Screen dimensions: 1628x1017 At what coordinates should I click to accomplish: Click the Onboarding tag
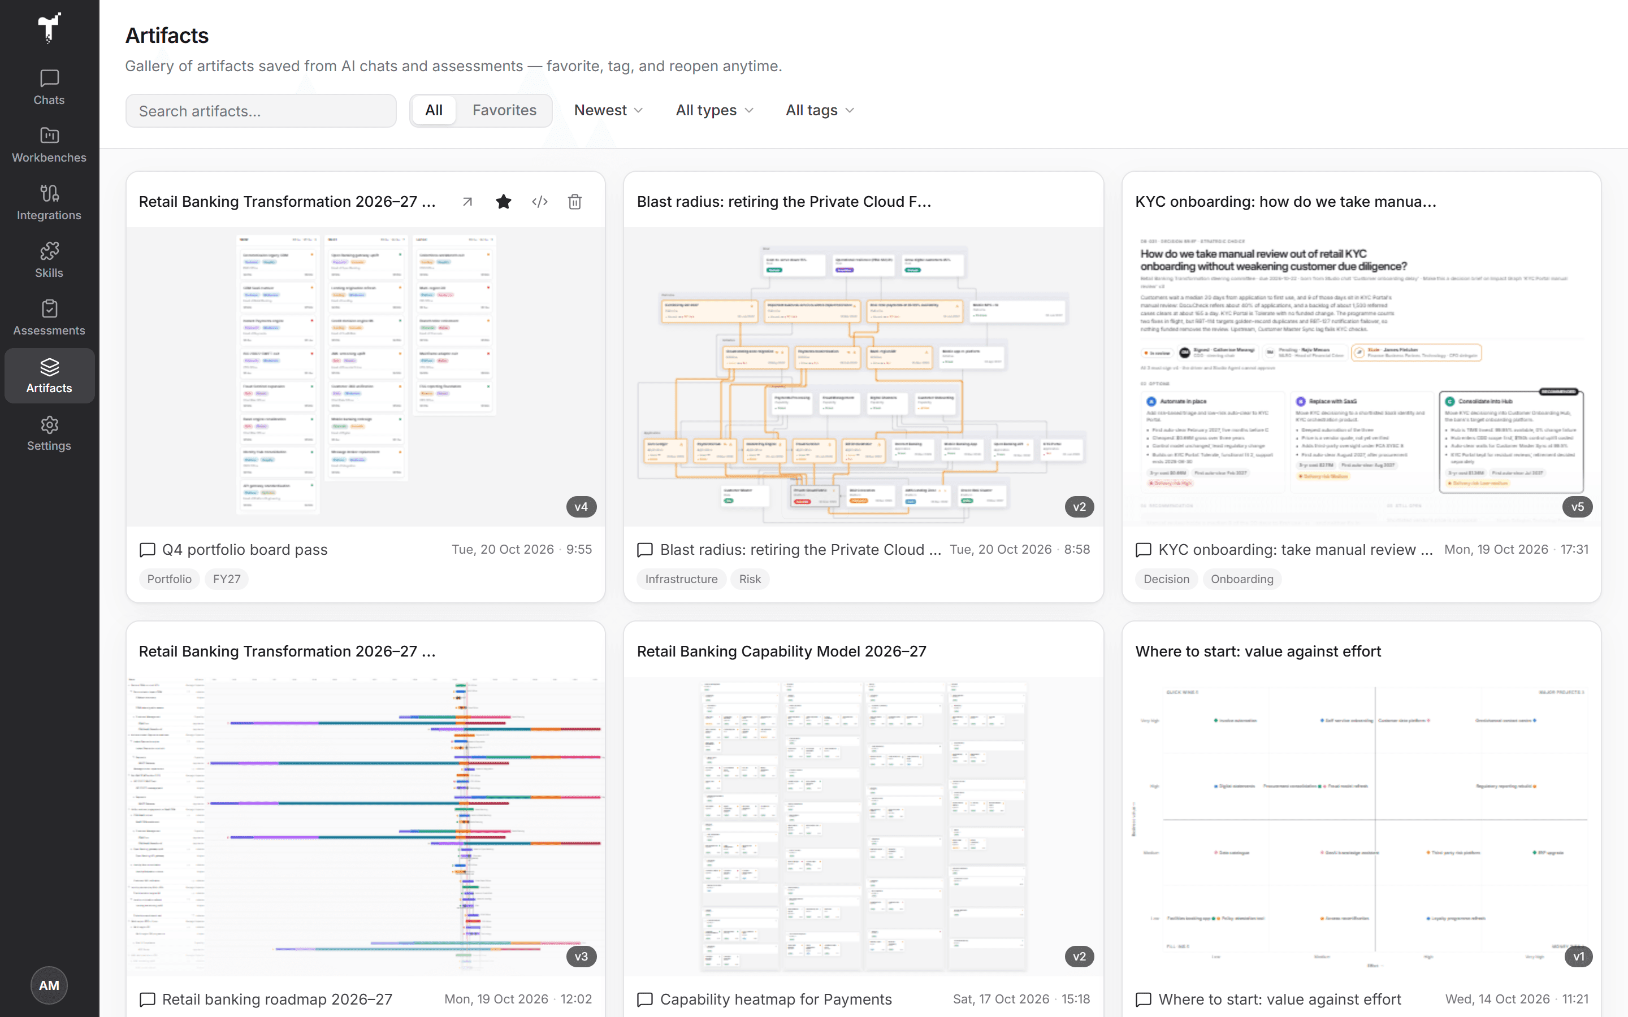1242,579
